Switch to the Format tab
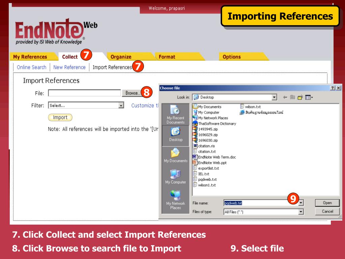Image resolution: width=345 pixels, height=259 pixels. (167, 57)
